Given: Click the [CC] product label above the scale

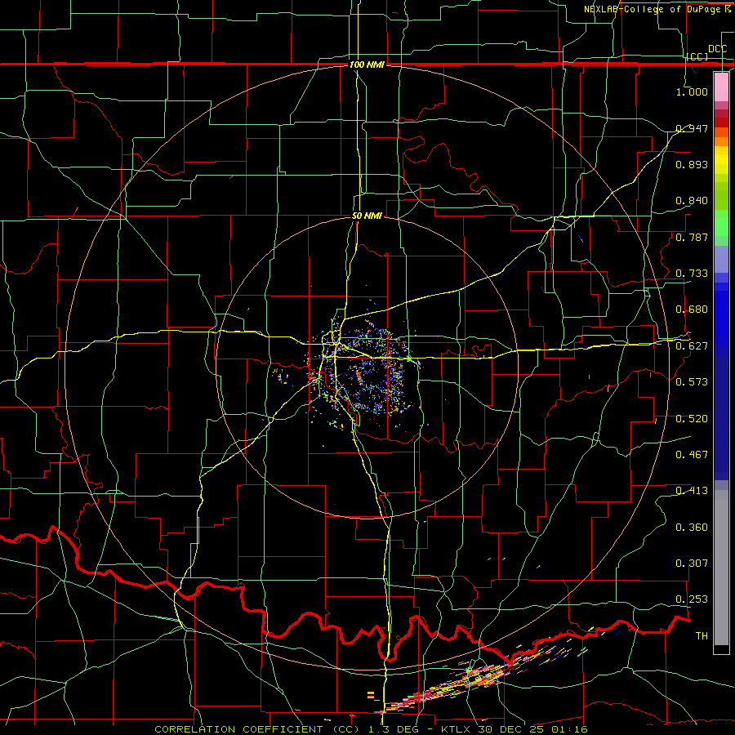Looking at the screenshot, I should (697, 56).
